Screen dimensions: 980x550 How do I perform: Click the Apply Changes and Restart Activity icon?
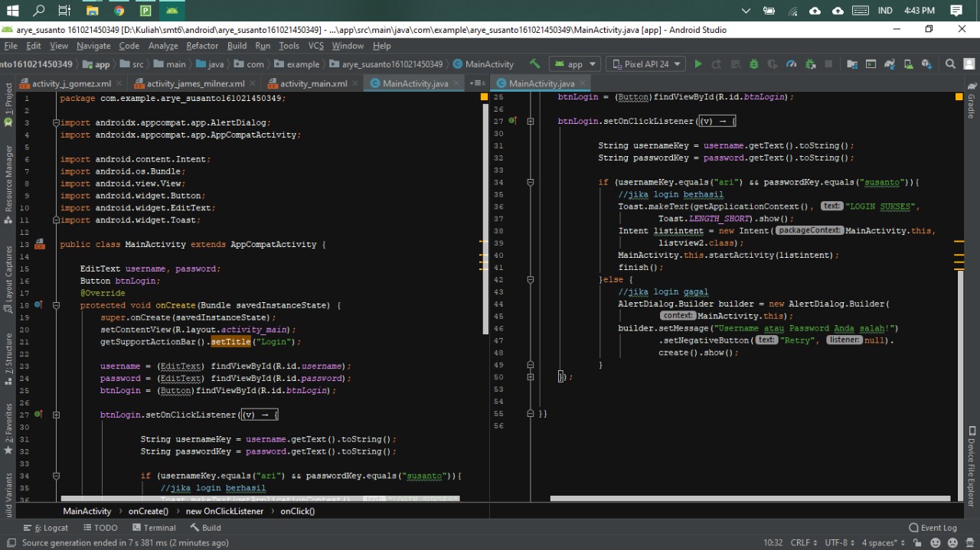coord(717,64)
